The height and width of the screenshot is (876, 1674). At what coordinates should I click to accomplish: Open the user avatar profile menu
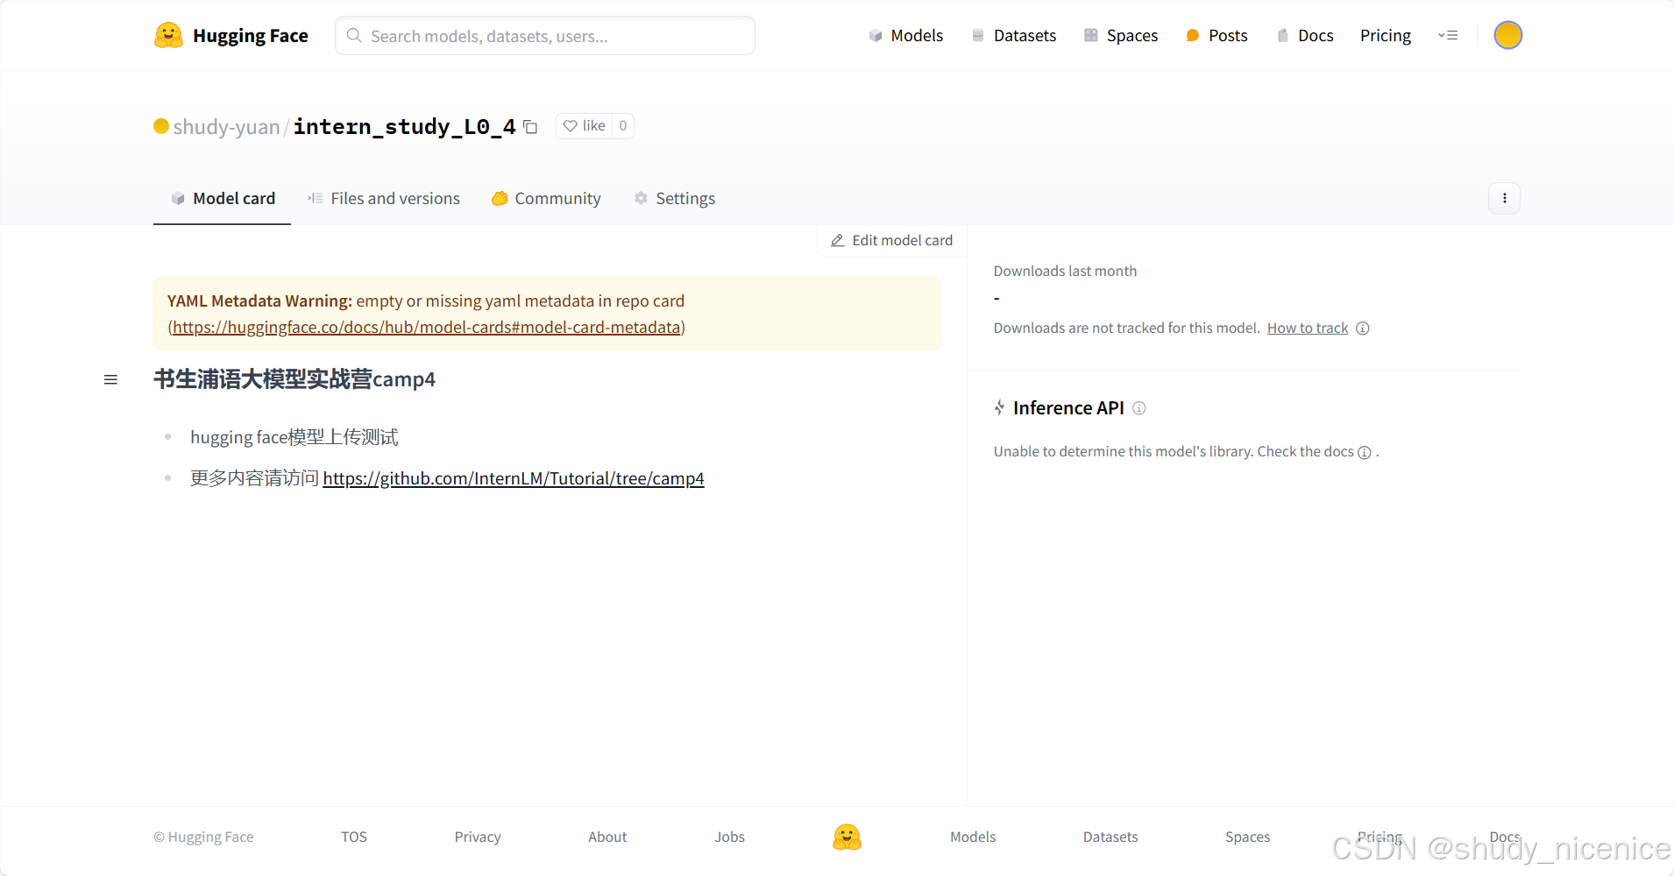[1507, 35]
